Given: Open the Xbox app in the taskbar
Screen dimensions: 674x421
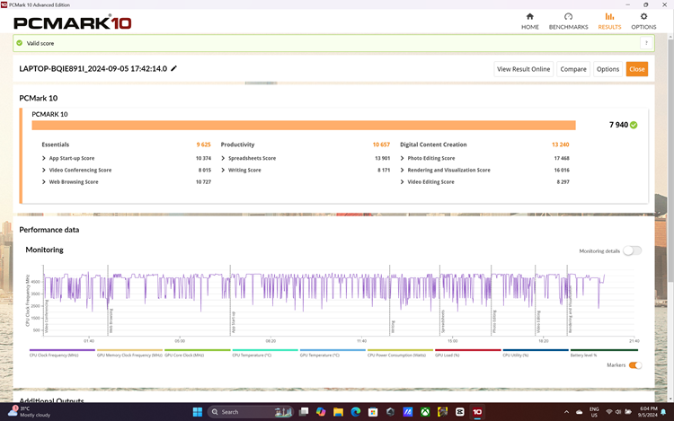Looking at the screenshot, I should [425, 412].
